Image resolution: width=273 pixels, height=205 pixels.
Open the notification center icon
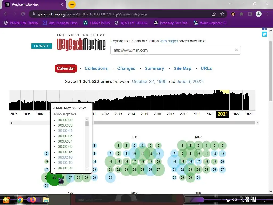[x=264, y=200]
